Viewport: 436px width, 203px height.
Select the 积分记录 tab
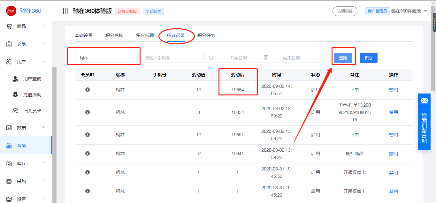click(176, 35)
